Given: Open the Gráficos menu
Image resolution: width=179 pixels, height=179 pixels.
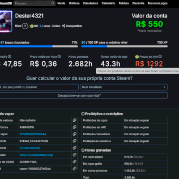Looking at the screenshot, I should 74,3.
